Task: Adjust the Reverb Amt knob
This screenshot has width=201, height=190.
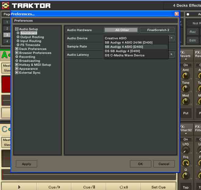Action: (185, 76)
